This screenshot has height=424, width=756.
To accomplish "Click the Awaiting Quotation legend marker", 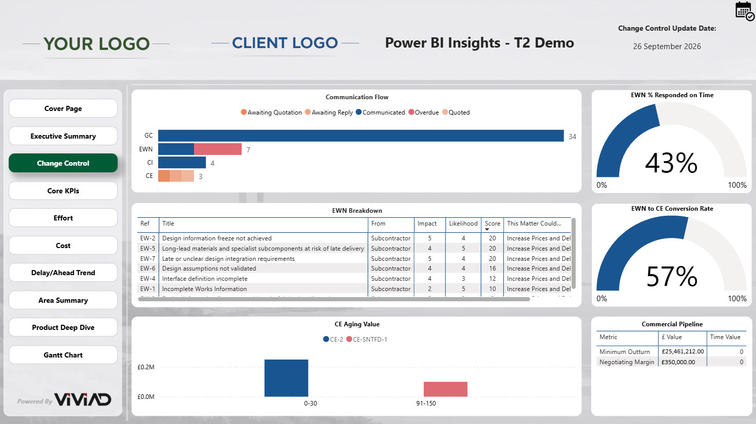I will 244,113.
